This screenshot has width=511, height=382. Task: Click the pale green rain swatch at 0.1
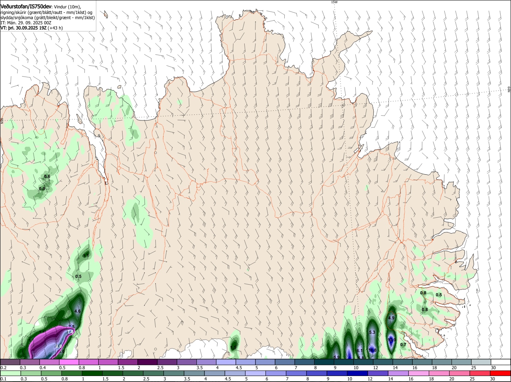(x=11, y=373)
